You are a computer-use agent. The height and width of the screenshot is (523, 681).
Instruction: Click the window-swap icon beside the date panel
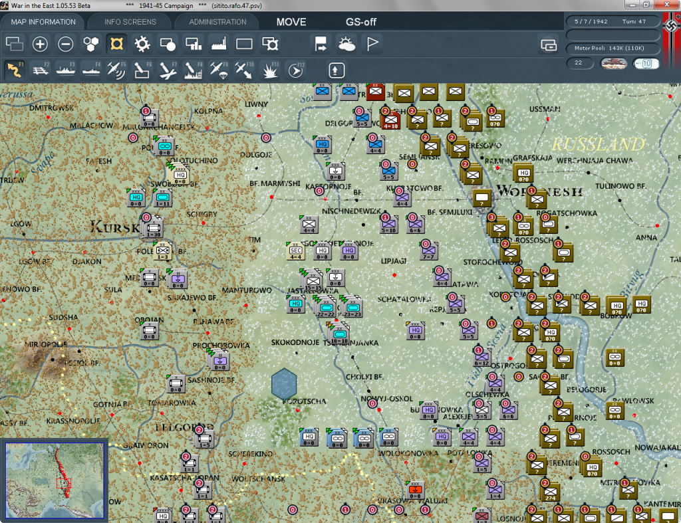[549, 45]
